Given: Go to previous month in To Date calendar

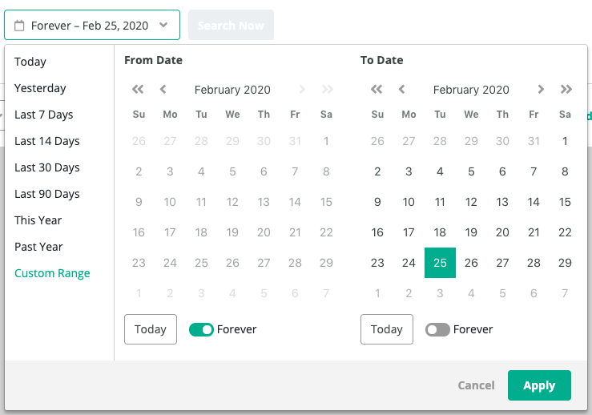Looking at the screenshot, I should point(401,90).
